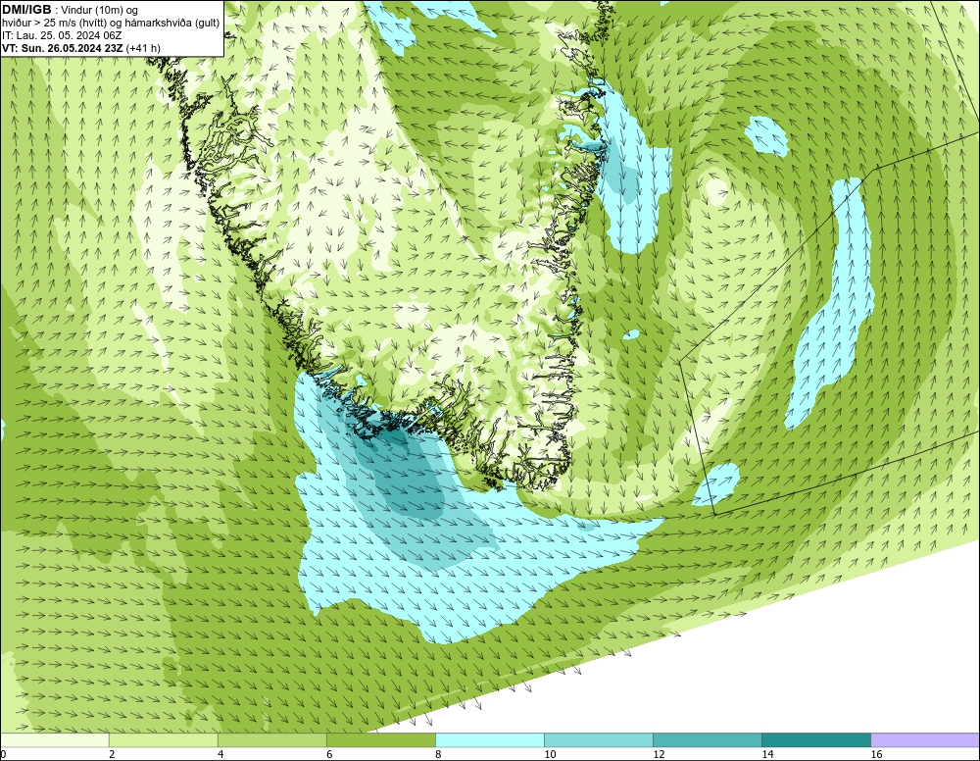Viewport: 980px width, 761px height.
Task: Click the legend tick label '8'
Action: point(438,755)
